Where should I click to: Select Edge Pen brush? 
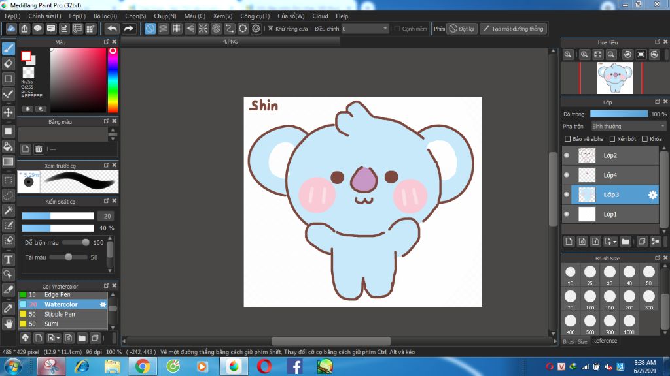(x=63, y=294)
